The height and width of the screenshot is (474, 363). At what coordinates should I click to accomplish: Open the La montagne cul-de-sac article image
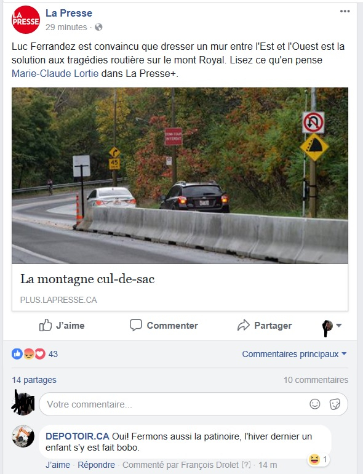(180, 175)
